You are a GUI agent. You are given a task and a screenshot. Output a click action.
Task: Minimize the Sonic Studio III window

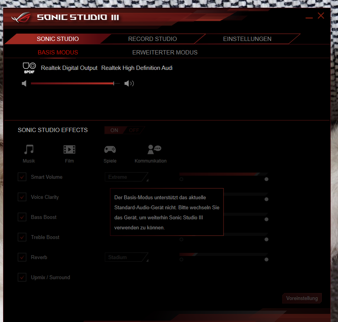tap(309, 18)
